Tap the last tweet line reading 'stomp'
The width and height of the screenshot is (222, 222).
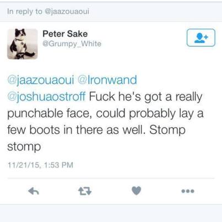click(x=24, y=147)
